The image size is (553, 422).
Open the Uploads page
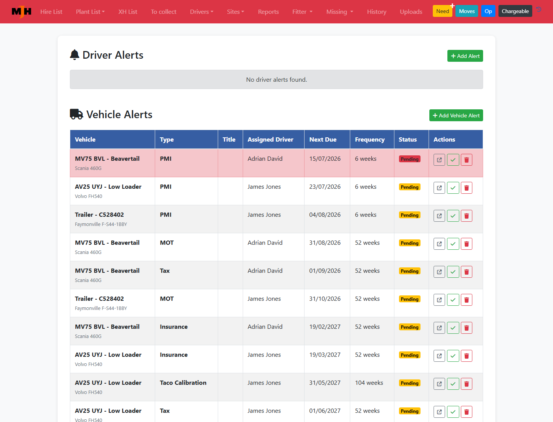(x=411, y=12)
